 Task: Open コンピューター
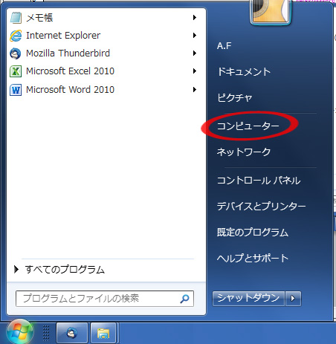(248, 126)
